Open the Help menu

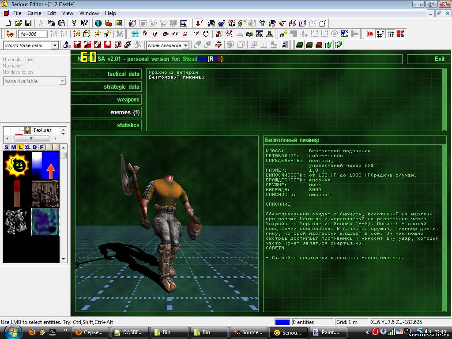click(x=110, y=13)
